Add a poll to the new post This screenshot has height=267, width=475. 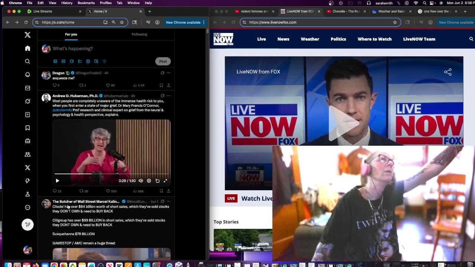coord(80,61)
